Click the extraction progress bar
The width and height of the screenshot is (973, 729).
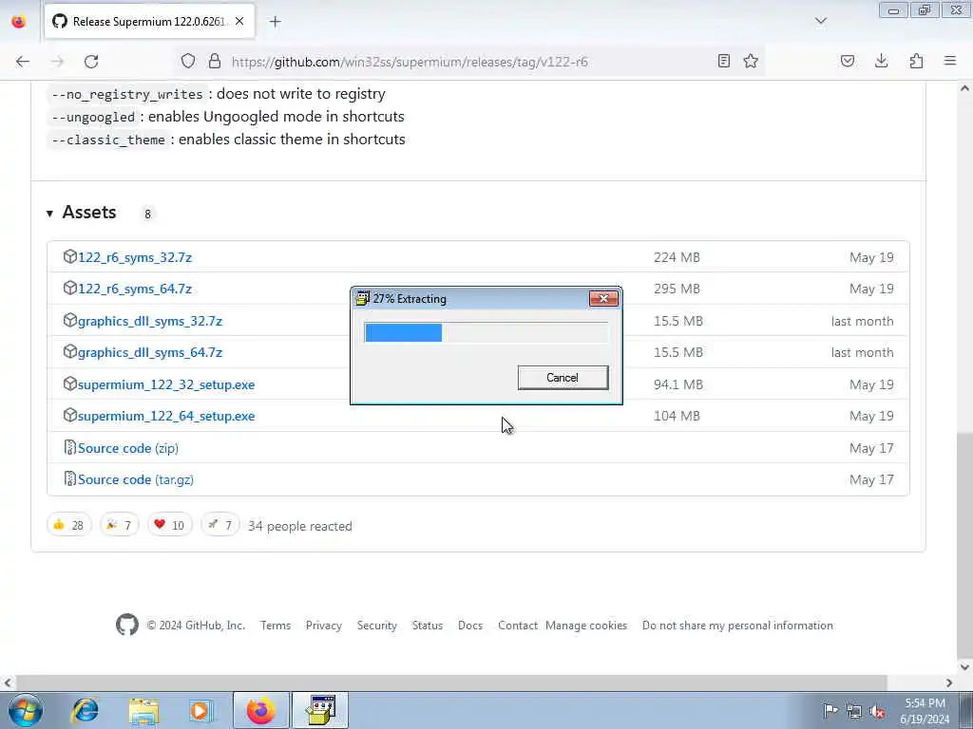coord(486,332)
